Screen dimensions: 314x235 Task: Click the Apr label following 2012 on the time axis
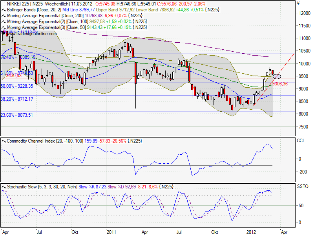coord(284,232)
